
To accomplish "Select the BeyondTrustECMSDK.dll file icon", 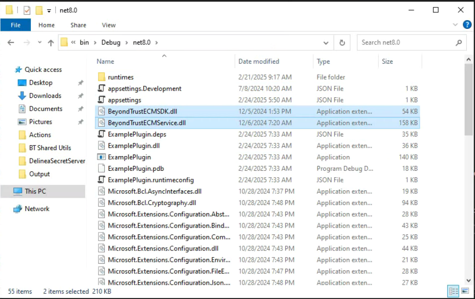I will click(101, 111).
